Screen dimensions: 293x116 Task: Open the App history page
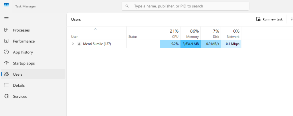click(x=23, y=52)
